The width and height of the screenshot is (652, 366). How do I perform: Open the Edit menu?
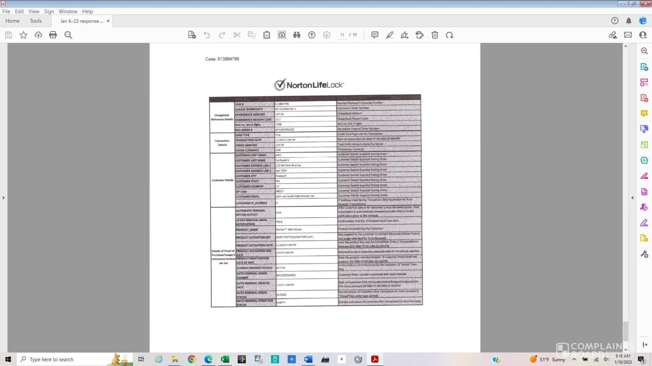(19, 11)
